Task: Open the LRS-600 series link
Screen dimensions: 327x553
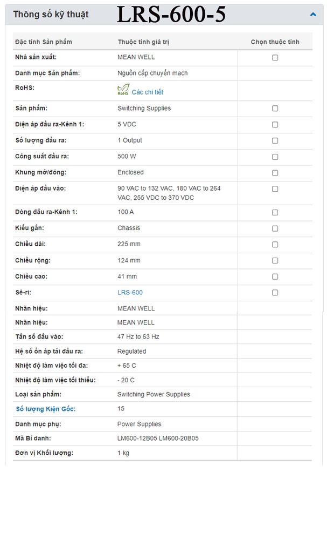Action: (x=130, y=293)
